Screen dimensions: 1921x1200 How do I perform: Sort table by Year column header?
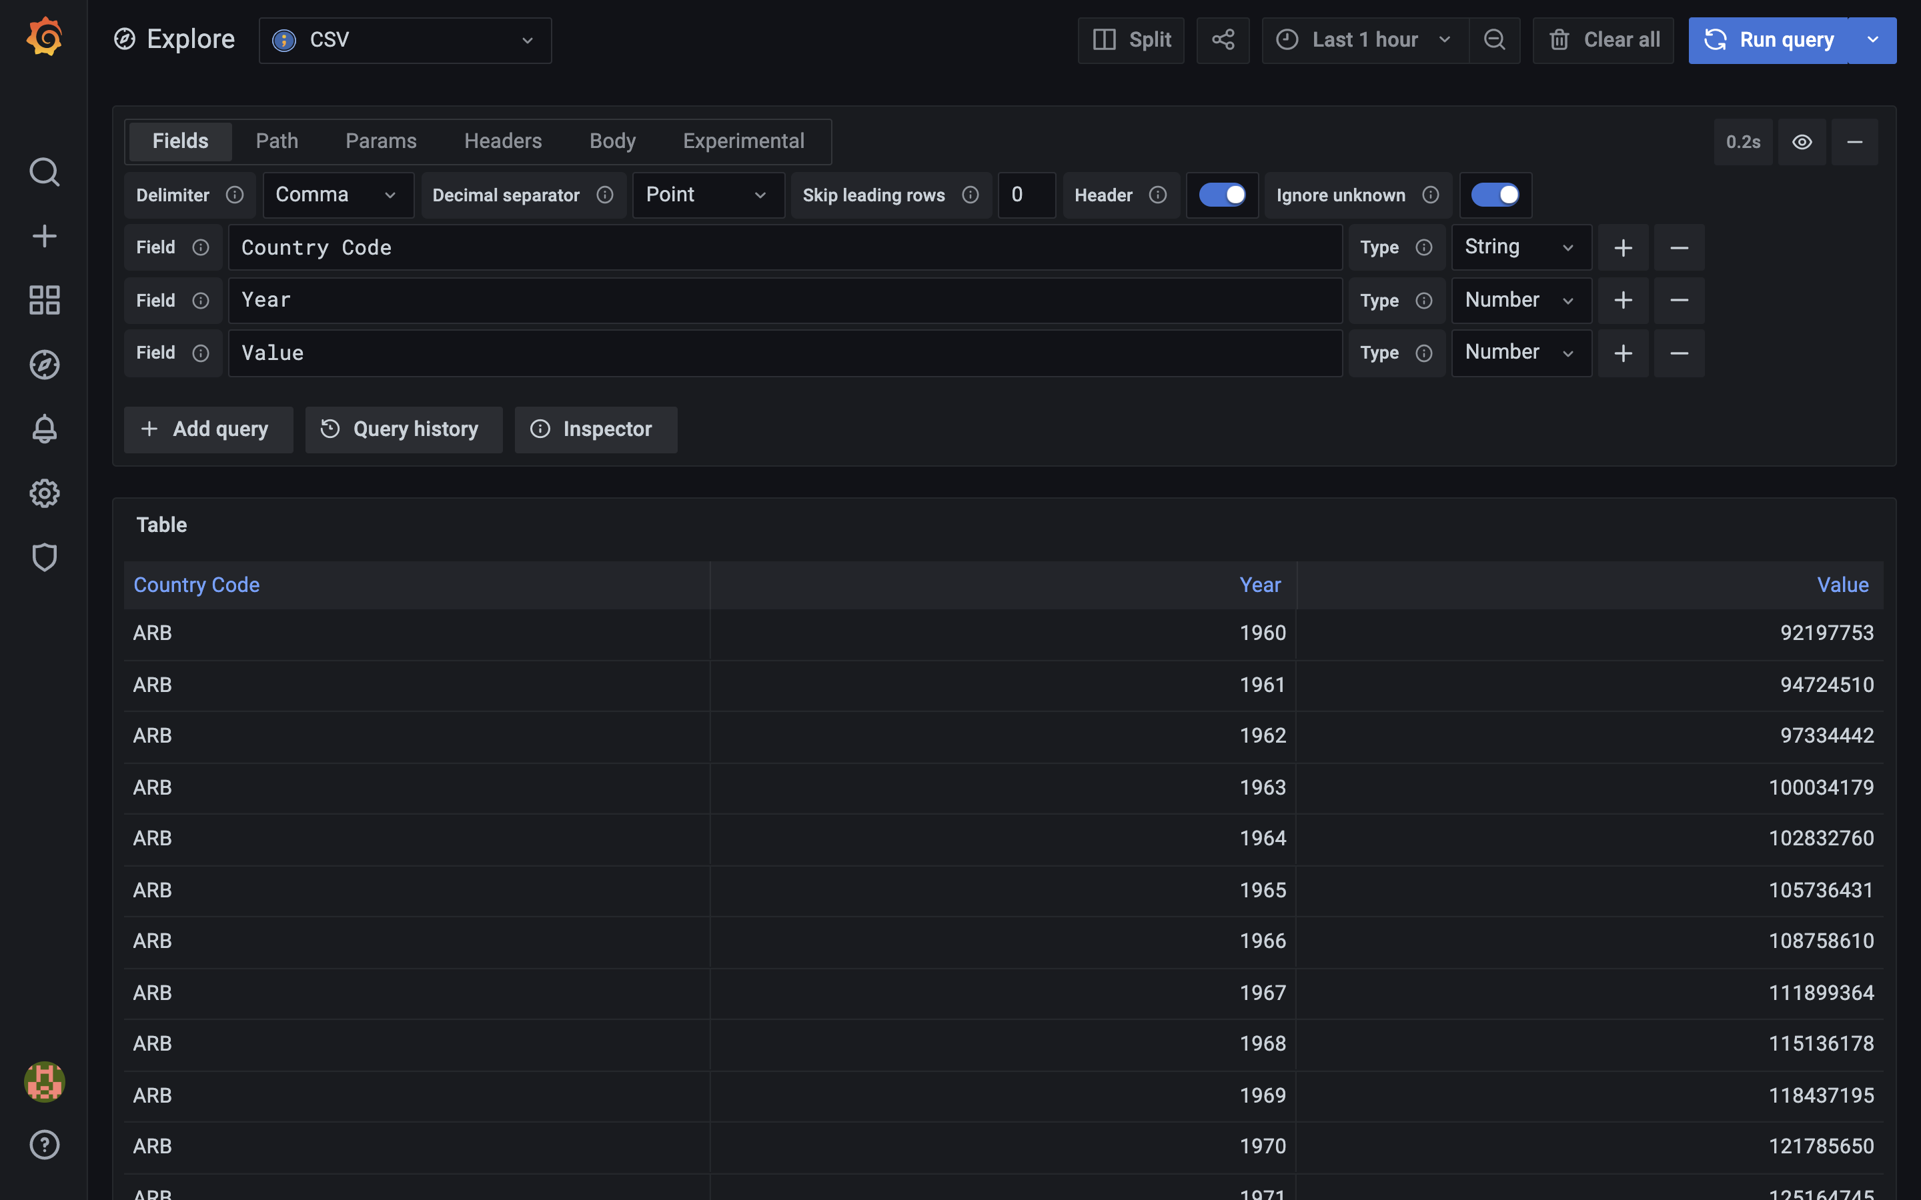pos(1260,585)
